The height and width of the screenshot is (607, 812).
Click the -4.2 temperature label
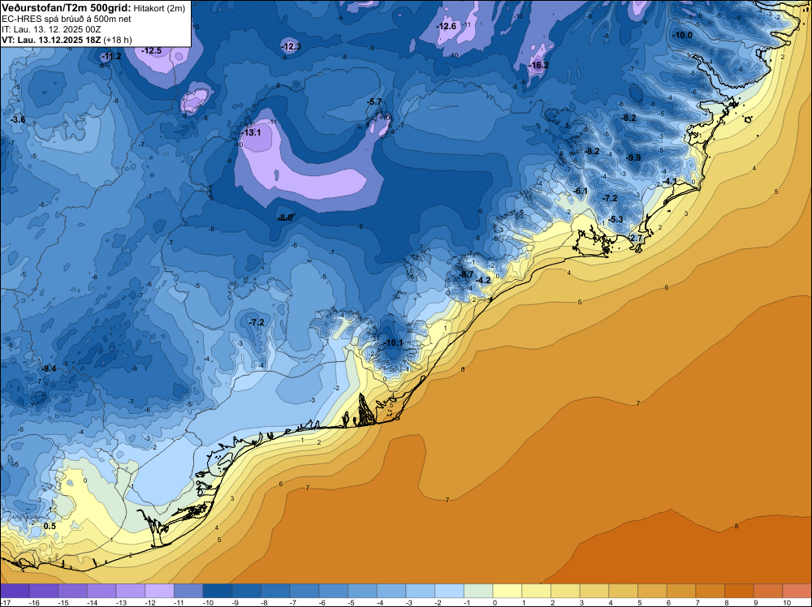pos(483,280)
